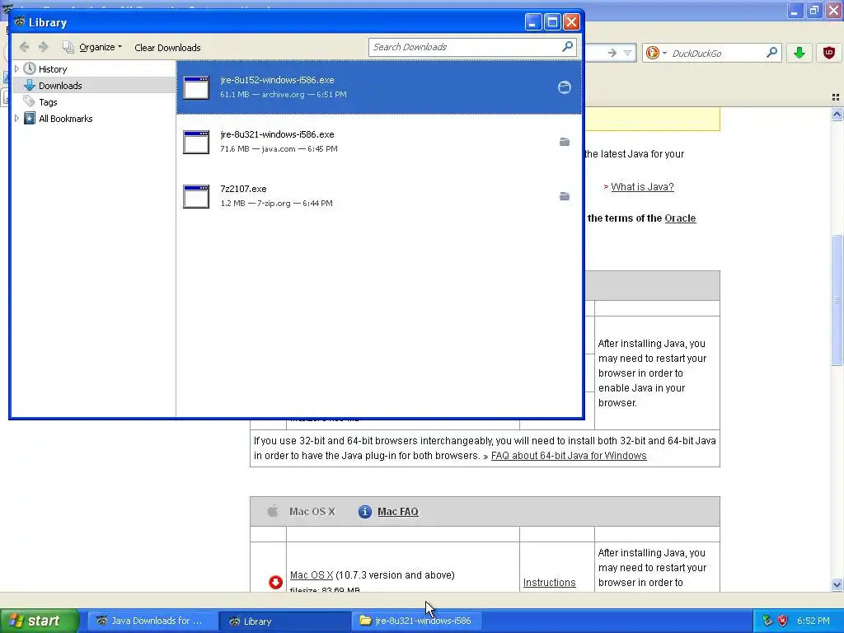Click the Safely Remove Hardware tray icon

[x=767, y=621]
